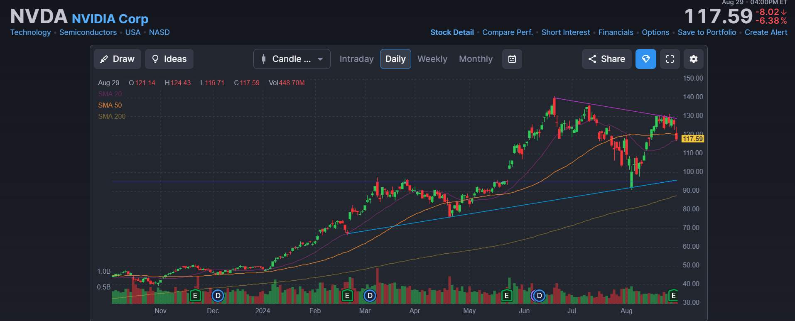Screen dimensions: 795x321
Task: Click the dividend D marker at March
Action: tap(370, 296)
